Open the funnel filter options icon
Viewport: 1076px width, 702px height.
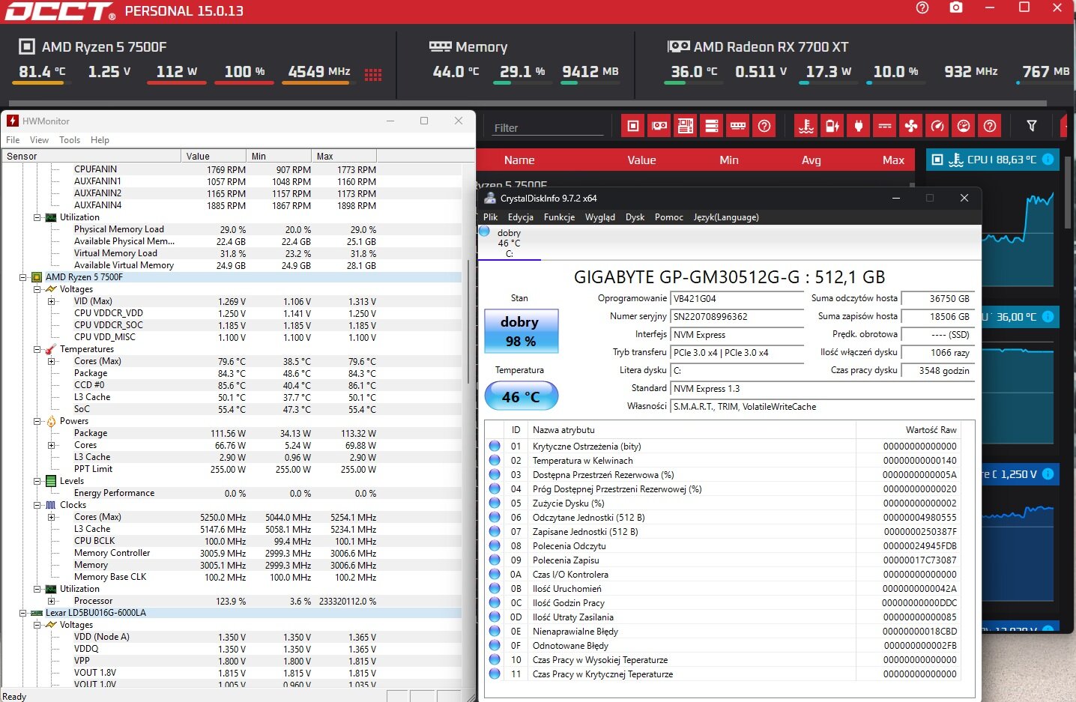(1032, 126)
